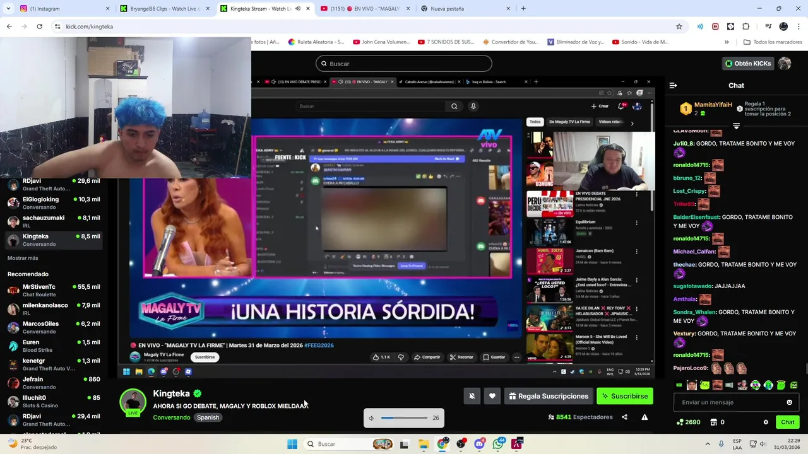Switch to the Nueva pestaña tab

(465, 9)
